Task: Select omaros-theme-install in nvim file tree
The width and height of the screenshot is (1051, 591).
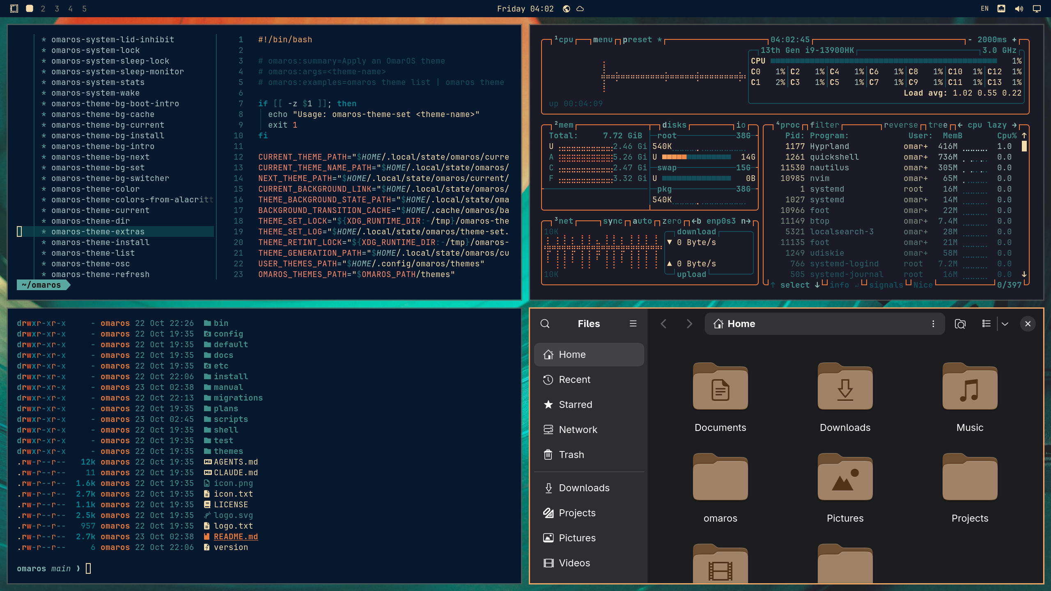Action: click(100, 243)
